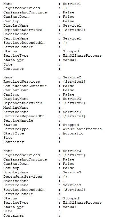Click the Service1 Name value
This screenshot has height=220, width=124.
pos(72,4)
